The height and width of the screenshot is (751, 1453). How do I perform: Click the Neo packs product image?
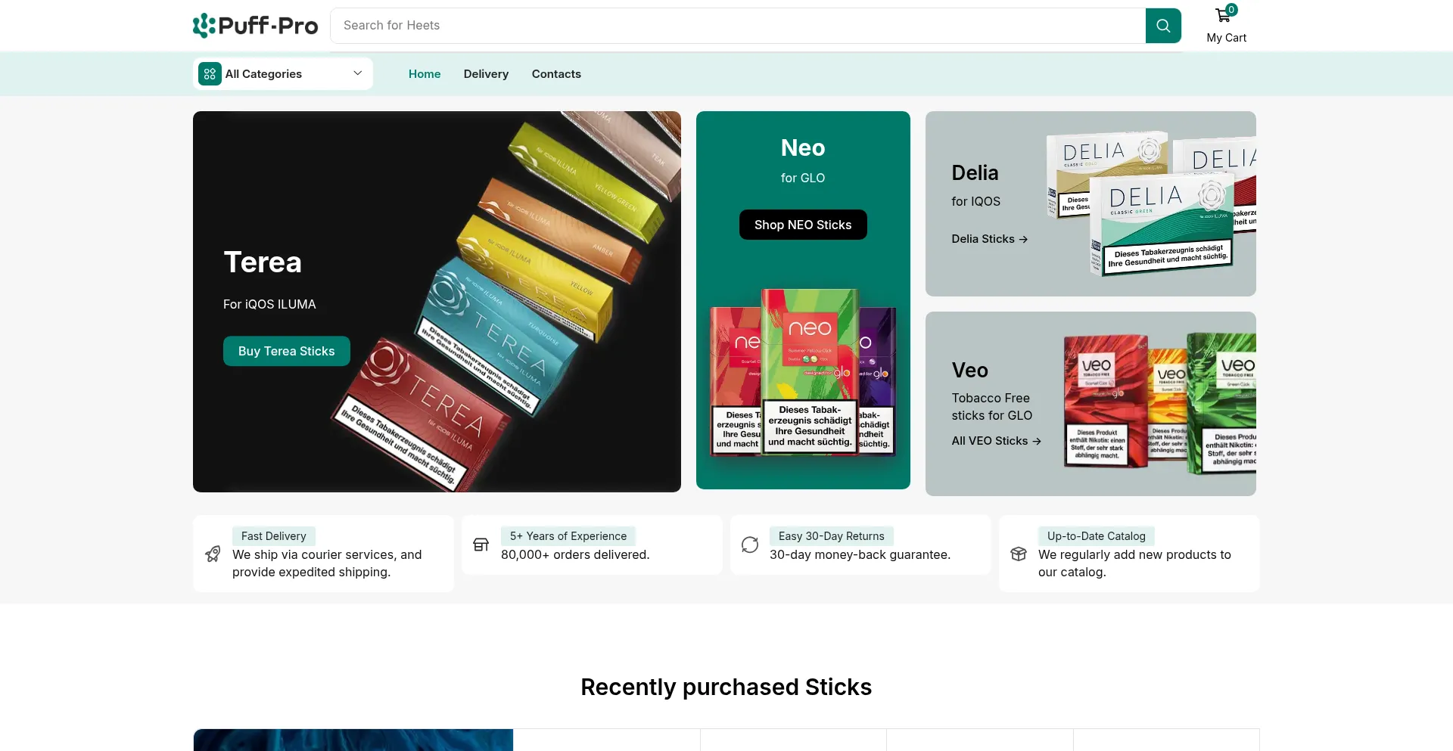pos(803,372)
